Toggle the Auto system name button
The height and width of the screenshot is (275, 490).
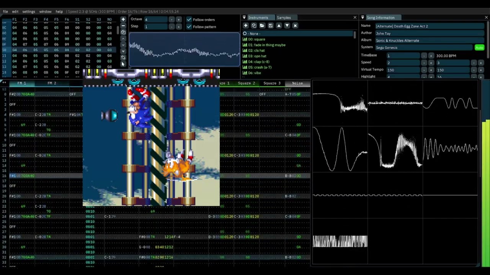pyautogui.click(x=479, y=48)
